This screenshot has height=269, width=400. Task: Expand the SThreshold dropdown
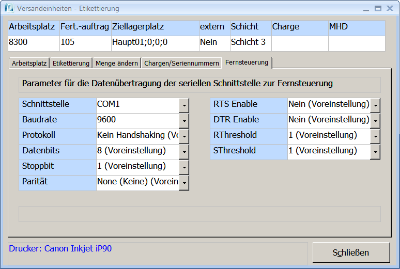[375, 152]
